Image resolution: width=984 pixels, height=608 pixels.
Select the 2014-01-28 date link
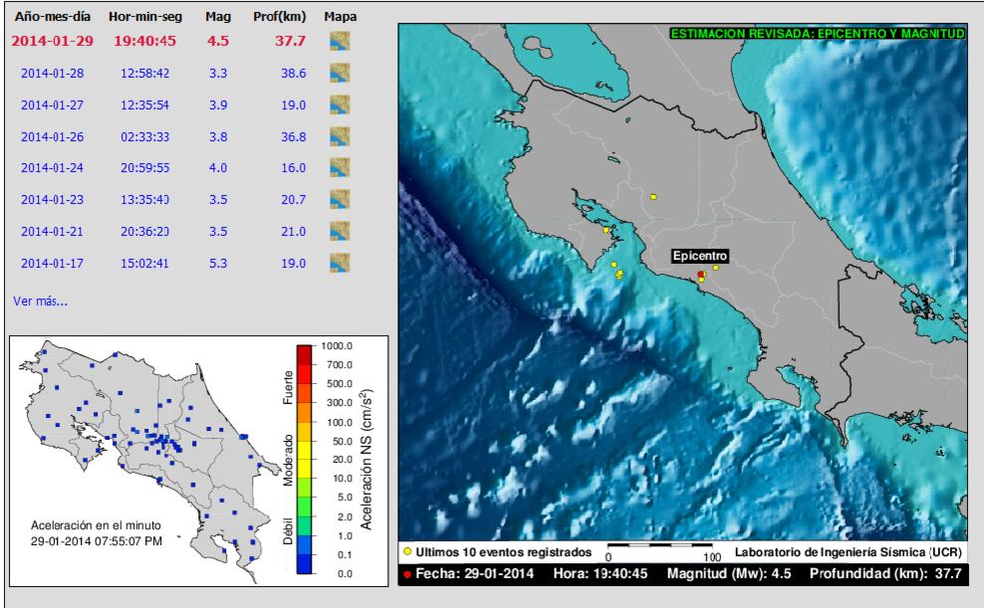tap(52, 74)
